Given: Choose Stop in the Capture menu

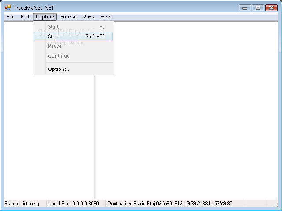Looking at the screenshot, I should click(x=74, y=36).
